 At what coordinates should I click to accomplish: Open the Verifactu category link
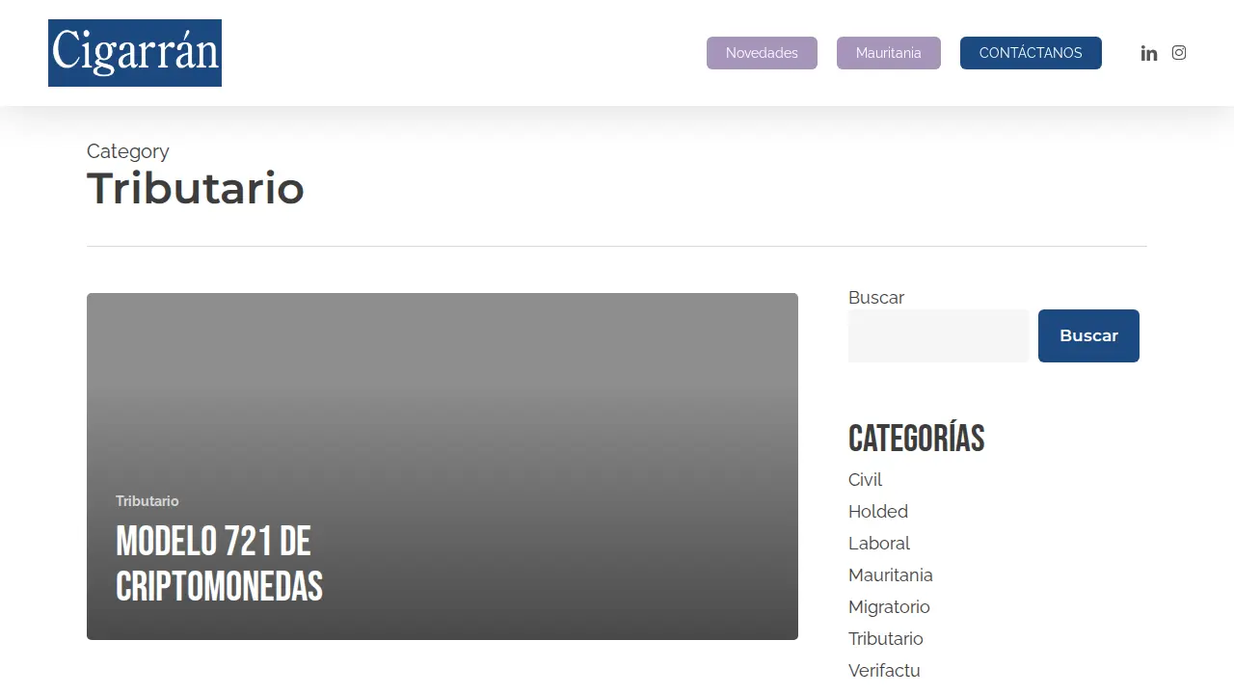884,671
